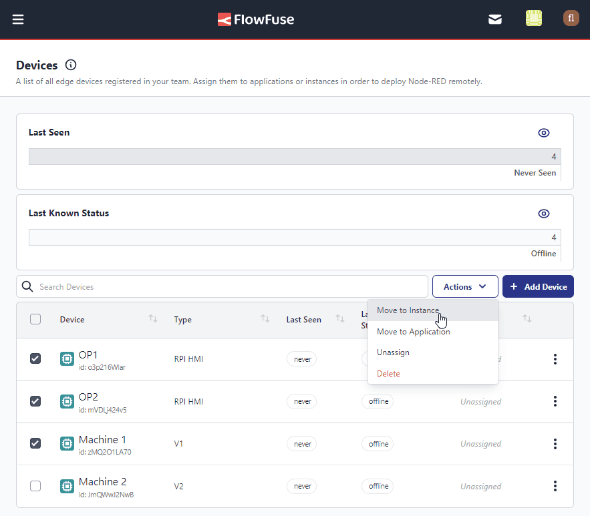This screenshot has width=590, height=516.
Task: Uncheck the OP2 device checkbox
Action: pos(35,401)
